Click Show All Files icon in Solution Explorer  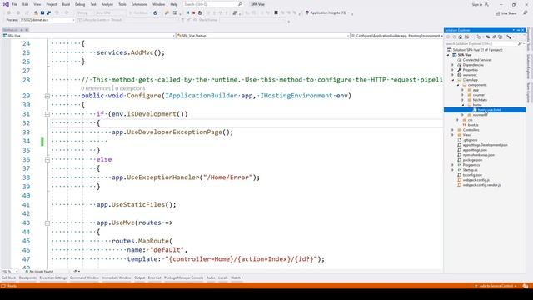(x=500, y=37)
